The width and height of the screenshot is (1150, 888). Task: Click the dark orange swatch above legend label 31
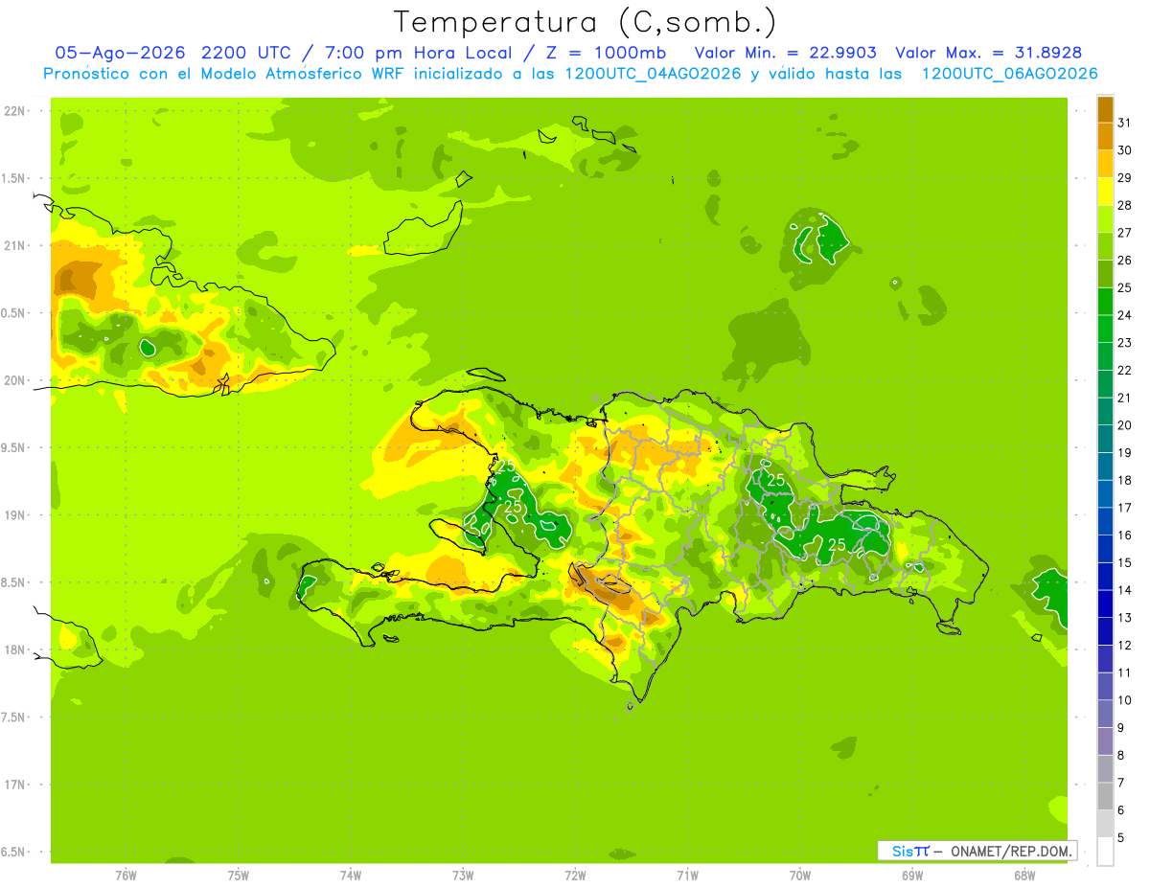click(1105, 109)
